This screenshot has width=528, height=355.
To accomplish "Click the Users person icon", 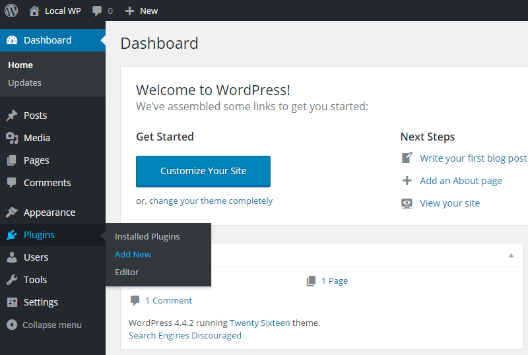I will pos(12,257).
